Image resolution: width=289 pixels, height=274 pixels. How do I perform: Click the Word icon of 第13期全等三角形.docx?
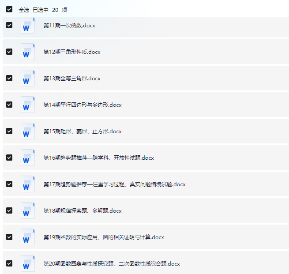point(28,78)
